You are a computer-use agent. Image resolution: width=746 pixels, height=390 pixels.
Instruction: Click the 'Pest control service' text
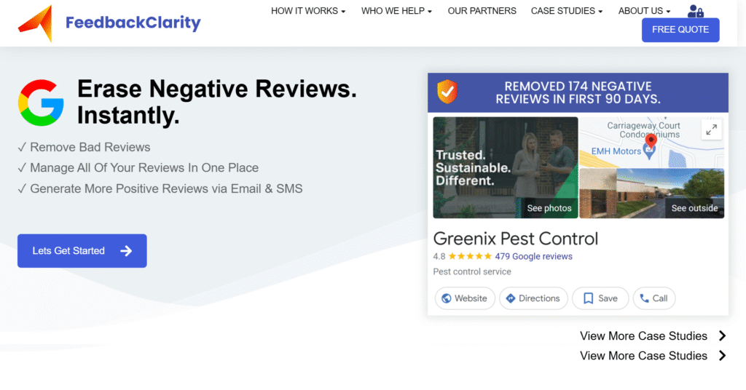click(472, 271)
